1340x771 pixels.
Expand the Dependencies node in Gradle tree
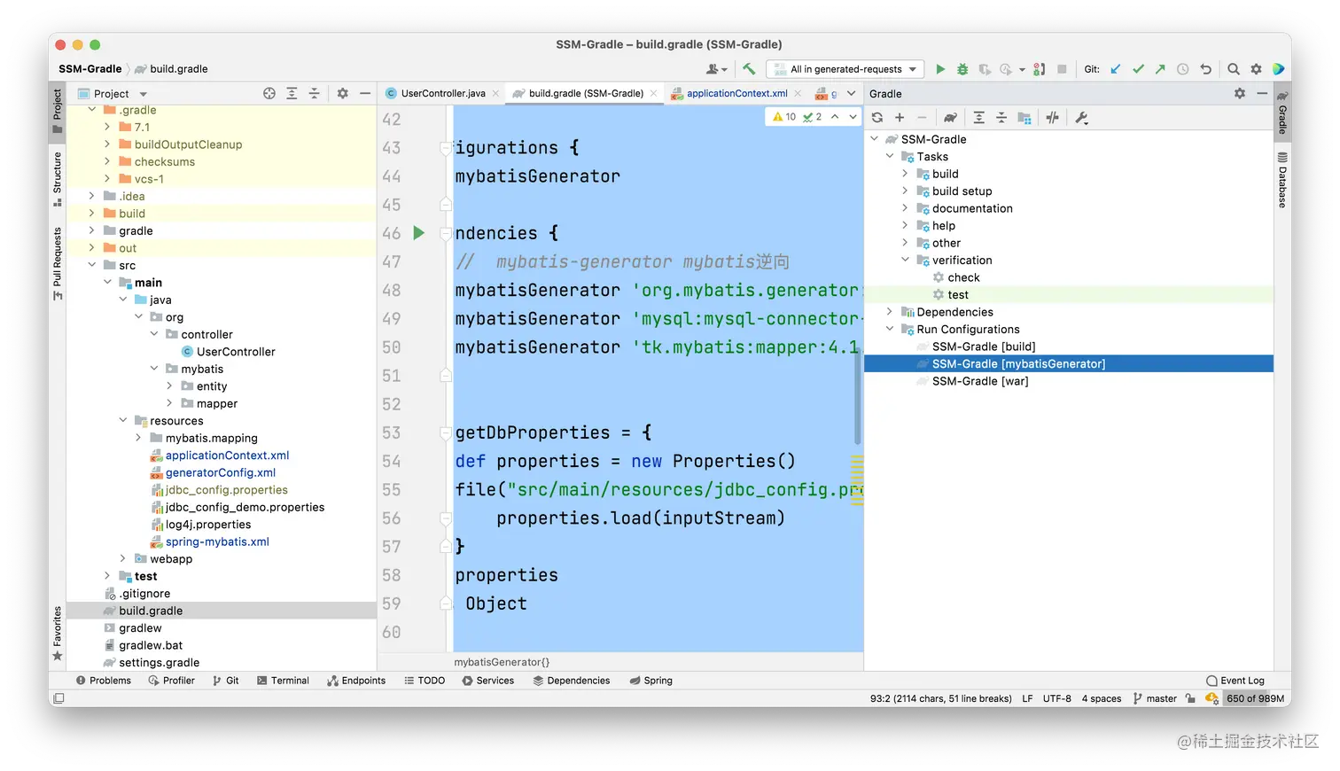(890, 312)
